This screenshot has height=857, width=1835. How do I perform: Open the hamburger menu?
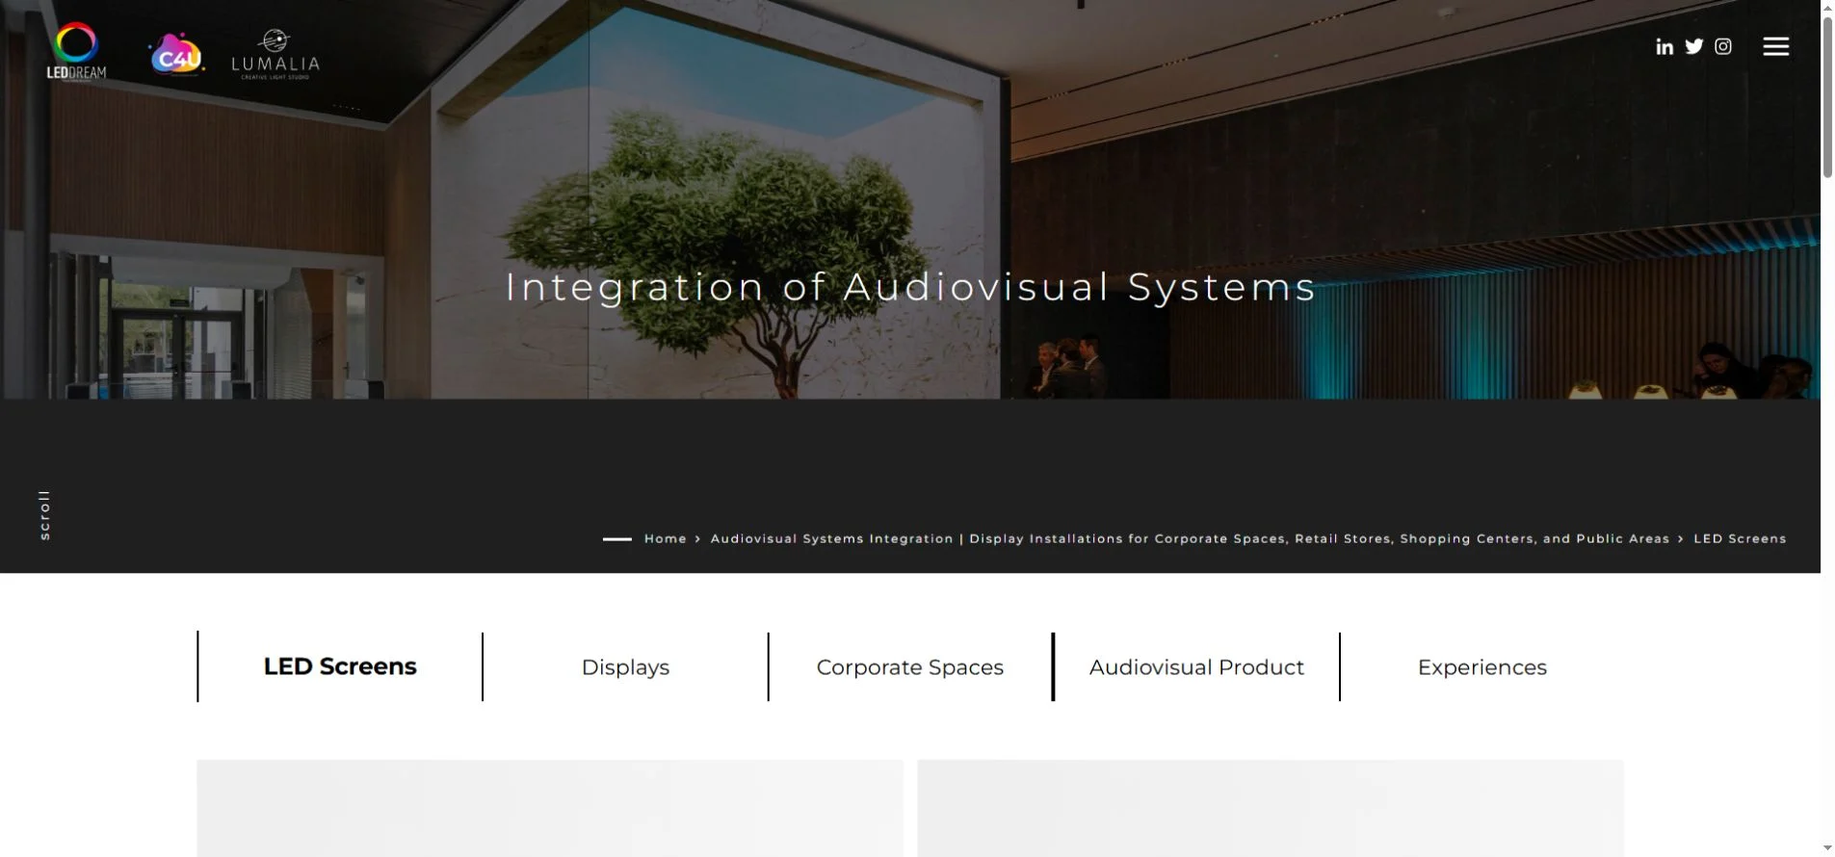(x=1775, y=46)
